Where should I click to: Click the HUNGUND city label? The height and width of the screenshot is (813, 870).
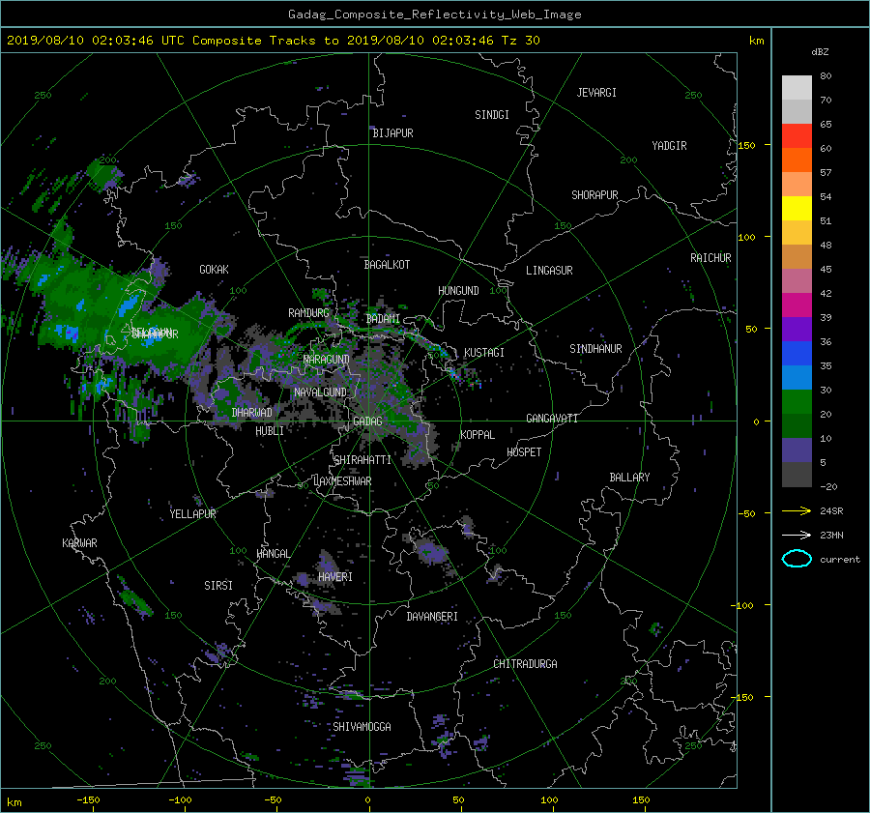pyautogui.click(x=458, y=291)
